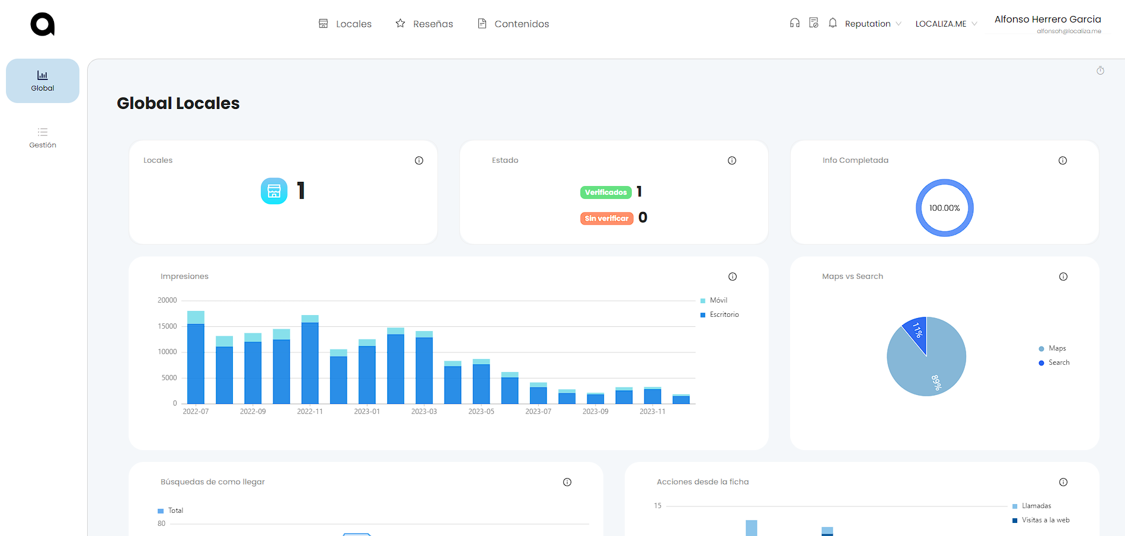
Task: Open the notifications bell
Action: [833, 23]
